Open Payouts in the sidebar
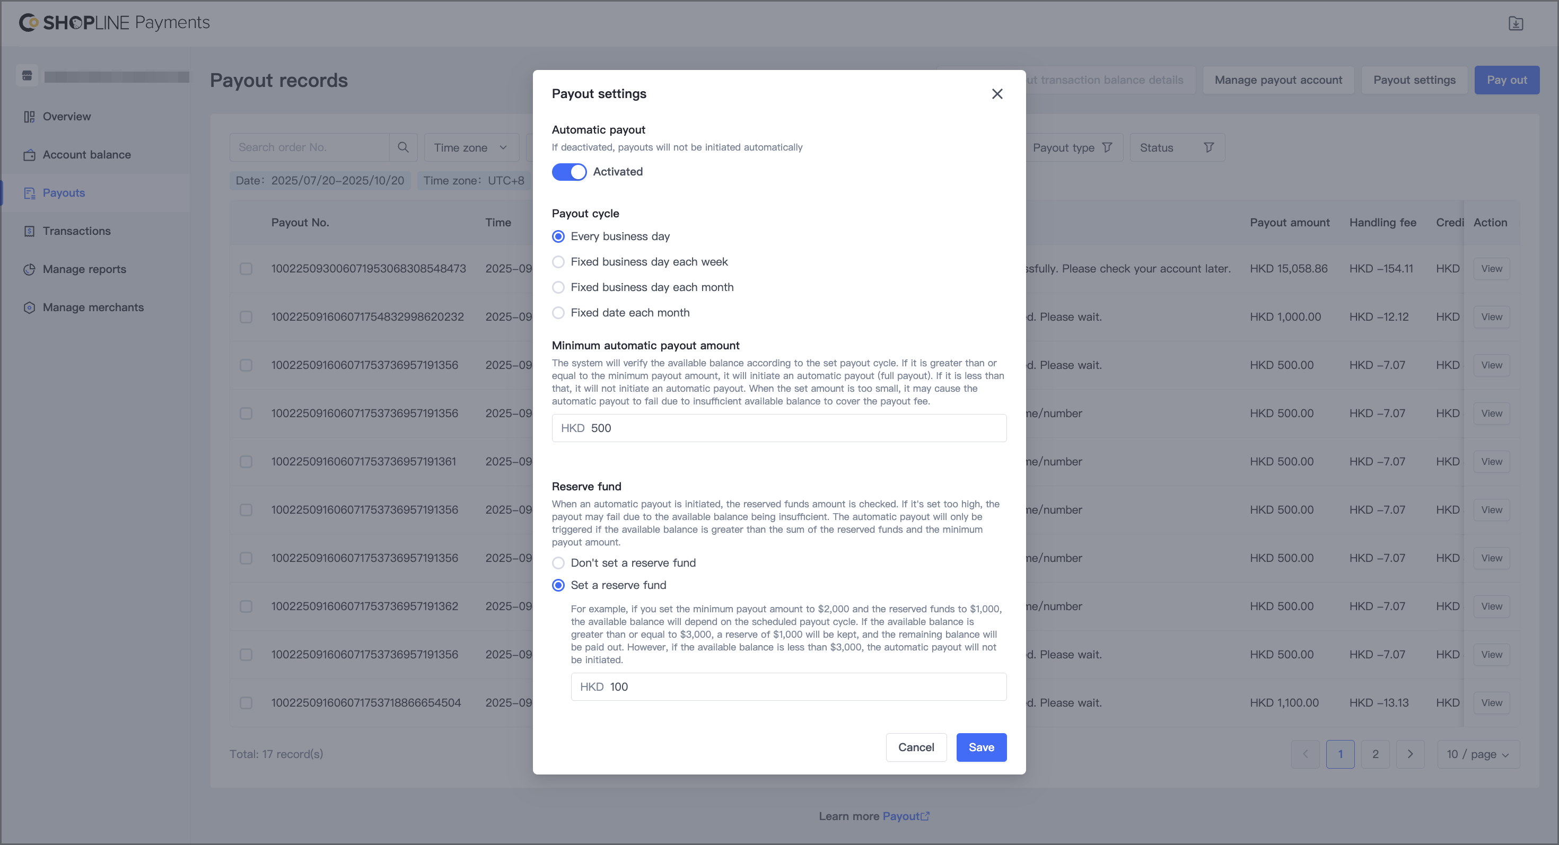The image size is (1559, 845). (x=64, y=193)
